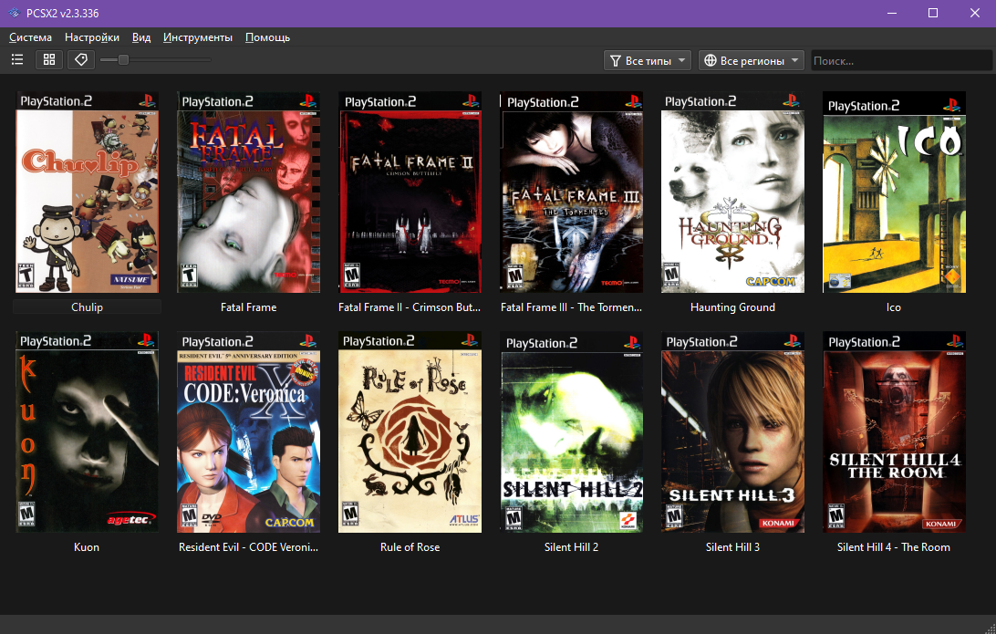996x634 pixels.
Task: Select Resident Evil CODE Veronica X cover
Action: tap(248, 432)
